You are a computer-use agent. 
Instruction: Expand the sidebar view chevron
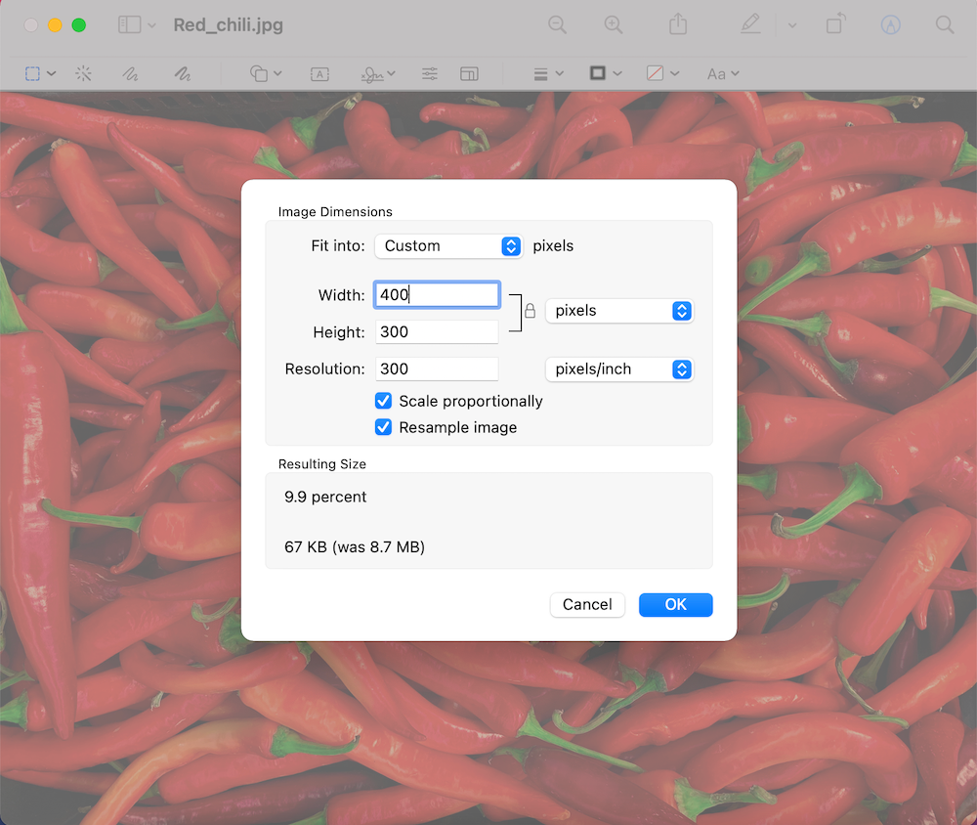coord(151,25)
